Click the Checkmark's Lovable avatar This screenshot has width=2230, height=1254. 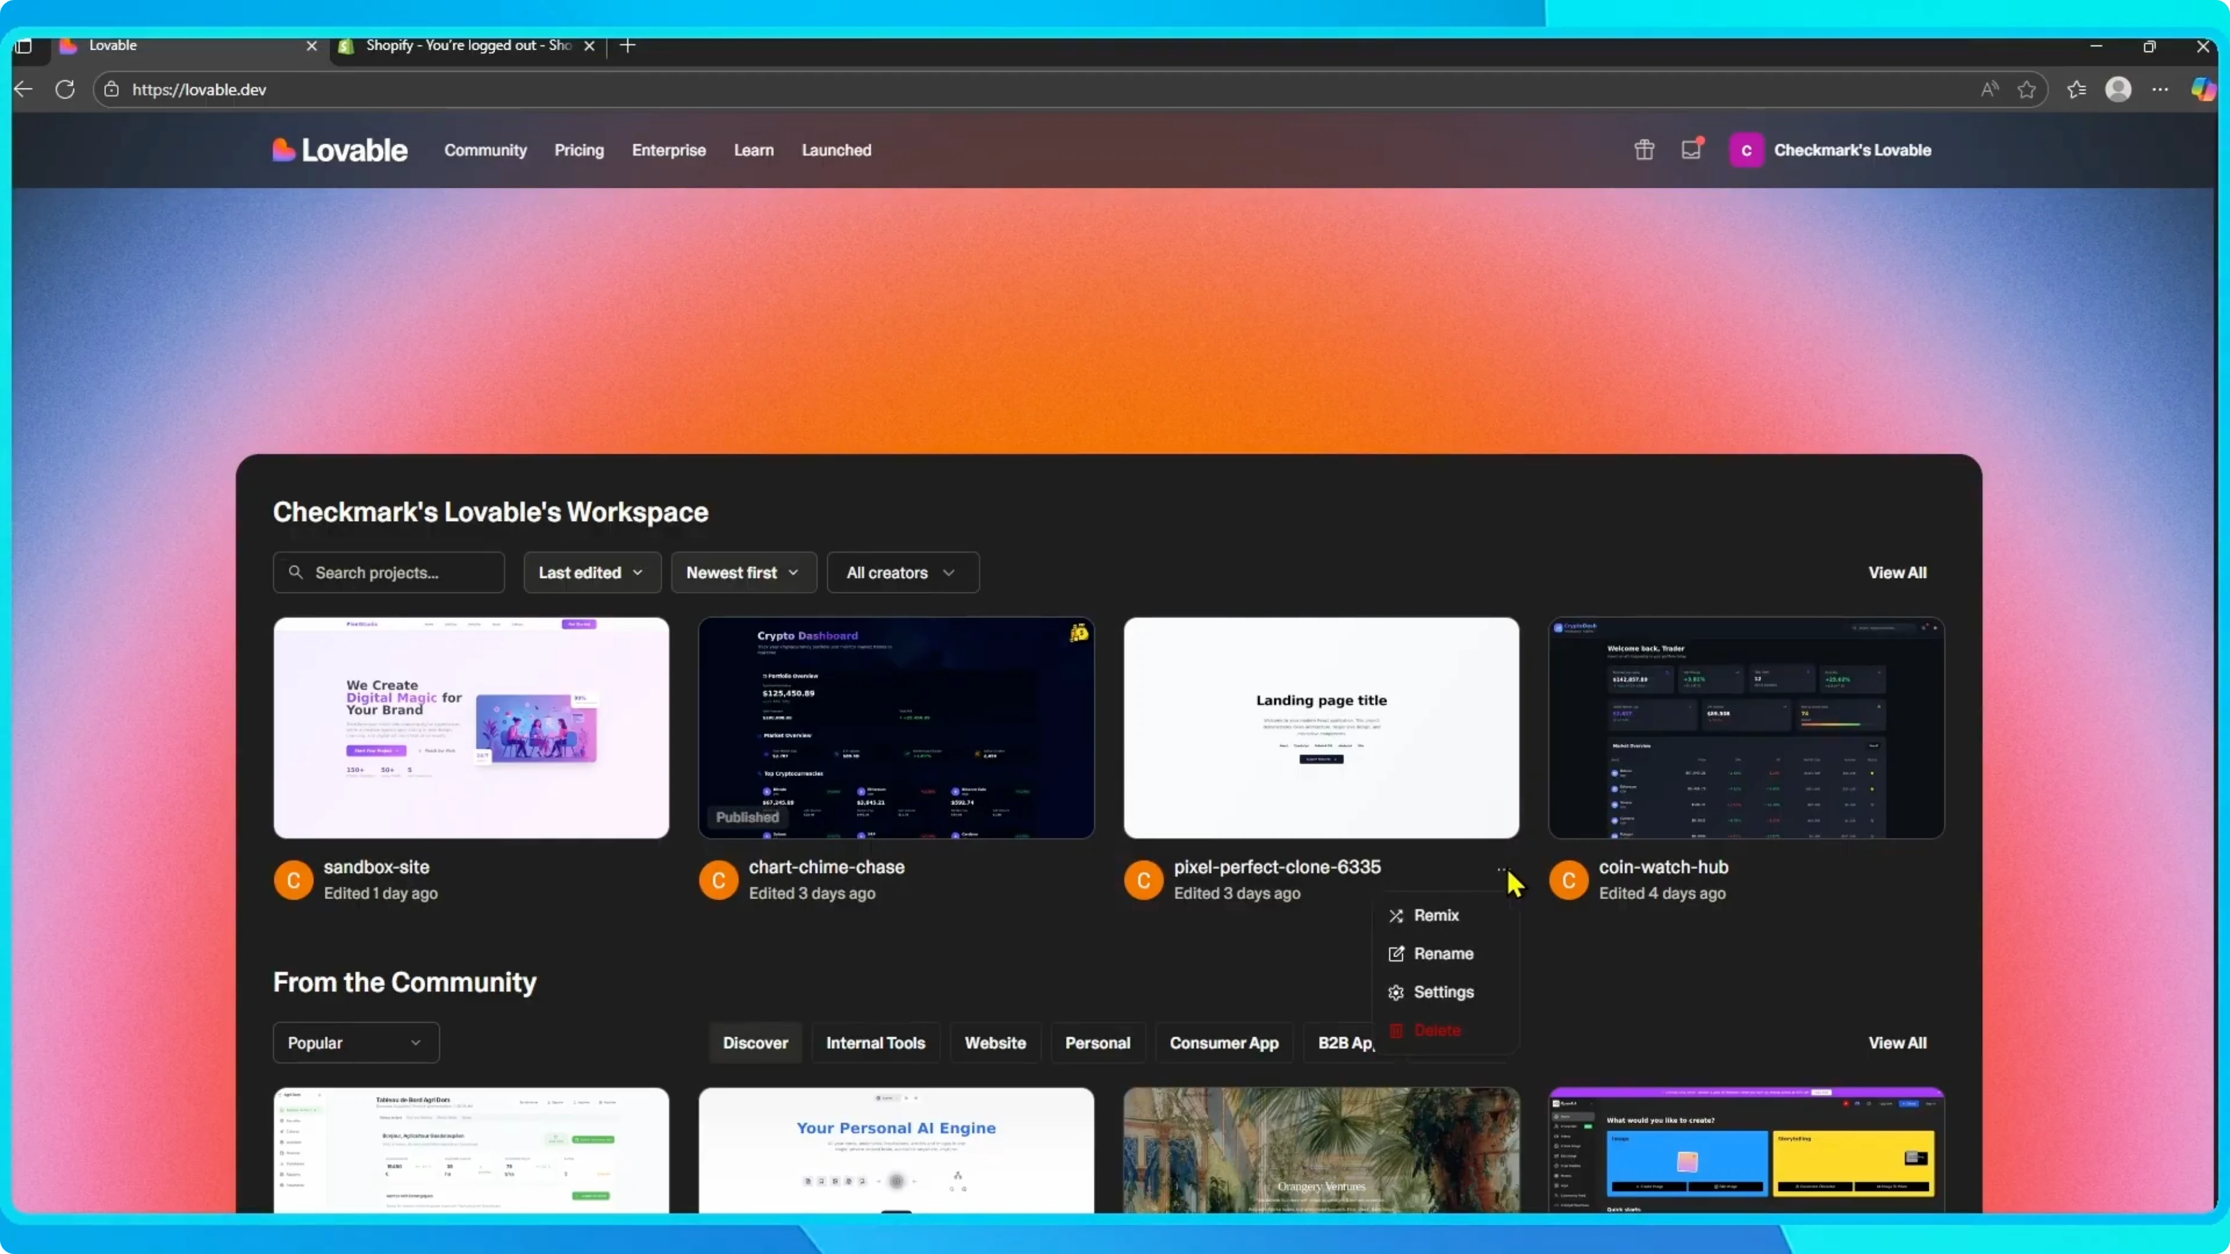click(1746, 151)
